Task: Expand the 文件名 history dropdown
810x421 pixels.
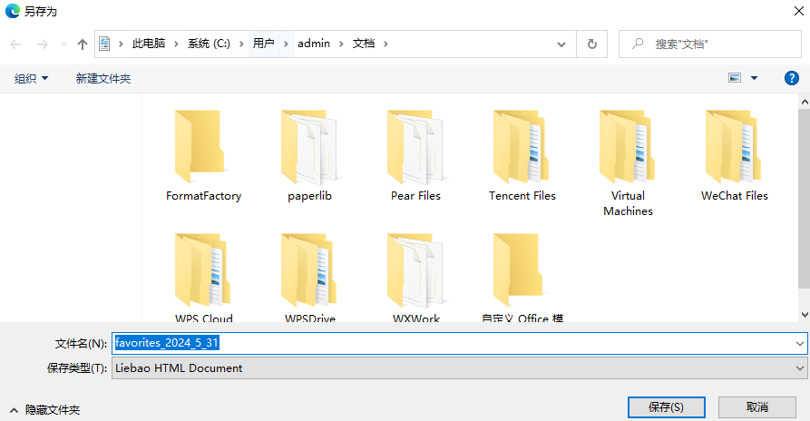Action: click(x=800, y=344)
